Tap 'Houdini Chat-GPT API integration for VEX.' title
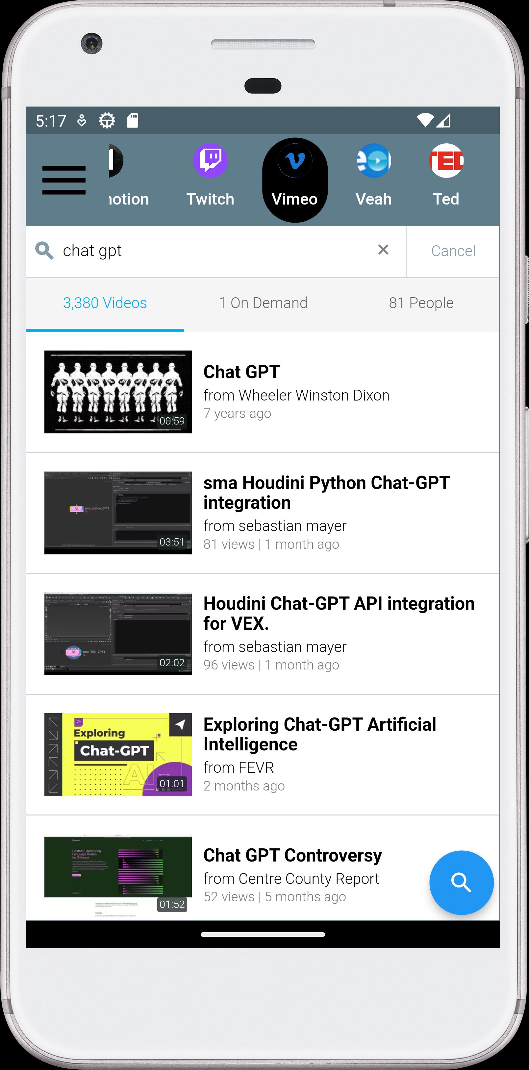 click(x=339, y=613)
